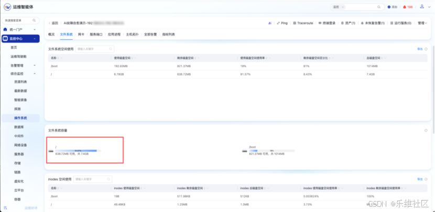The width and height of the screenshot is (435, 212).
Task: Click the / filesystem usage progress bar
Action: click(78, 150)
